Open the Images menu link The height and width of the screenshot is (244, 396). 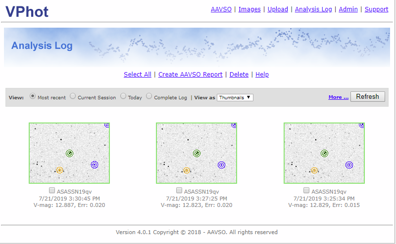pos(249,9)
